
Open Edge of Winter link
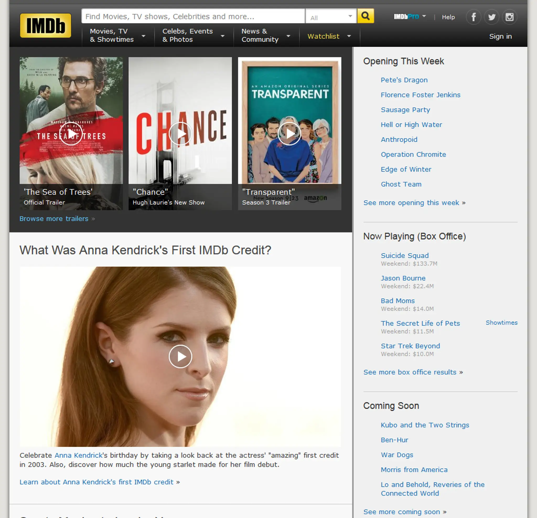(406, 169)
